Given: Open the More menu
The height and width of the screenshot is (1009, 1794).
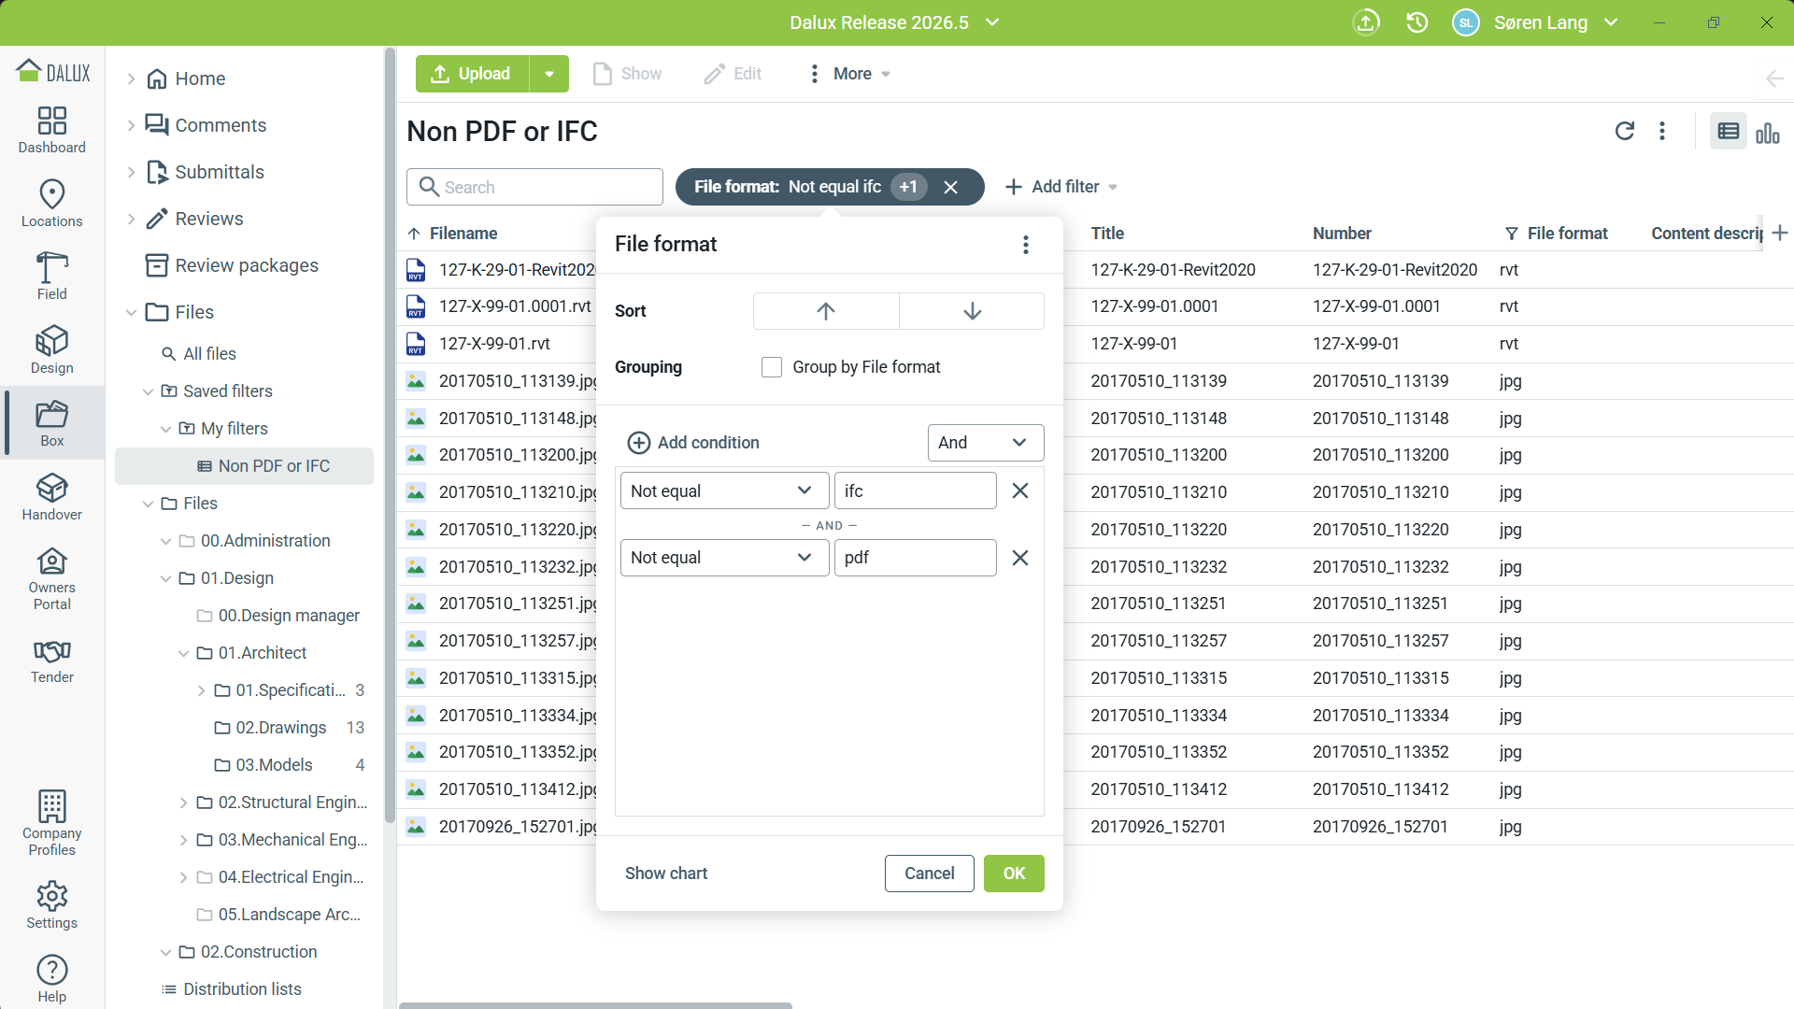Looking at the screenshot, I should [x=850, y=74].
